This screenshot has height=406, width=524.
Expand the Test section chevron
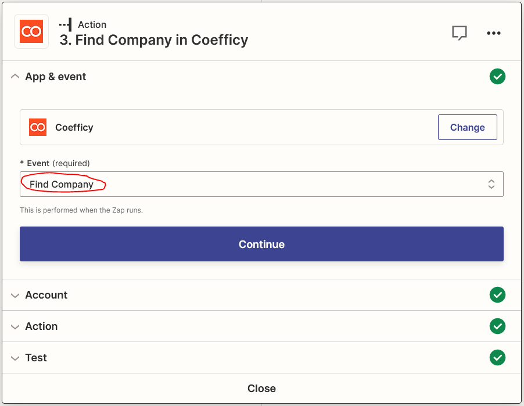[15, 358]
